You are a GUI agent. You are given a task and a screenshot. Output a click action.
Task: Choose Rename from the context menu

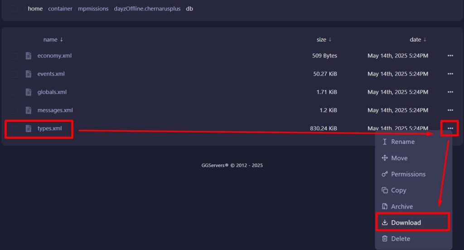coord(402,142)
